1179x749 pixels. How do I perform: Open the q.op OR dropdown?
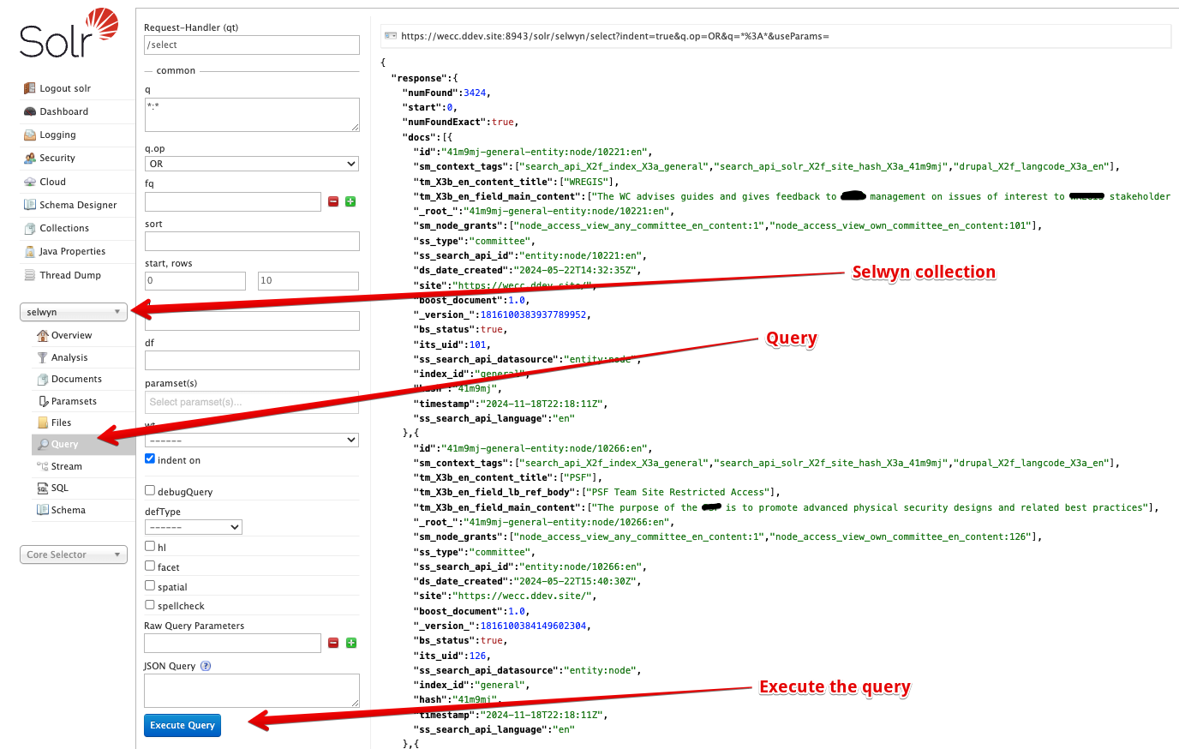coord(252,164)
